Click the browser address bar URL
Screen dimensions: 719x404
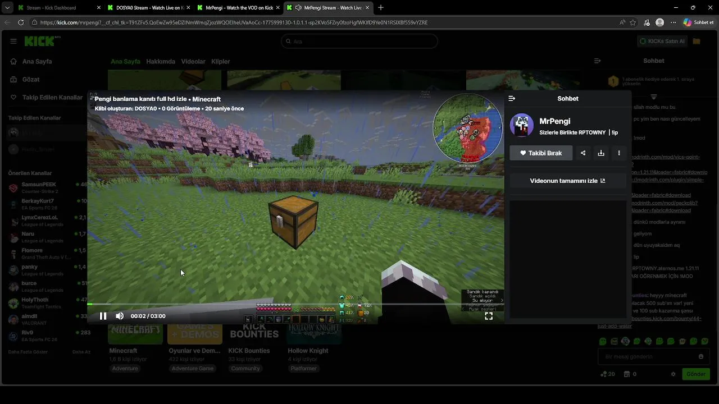click(x=234, y=22)
